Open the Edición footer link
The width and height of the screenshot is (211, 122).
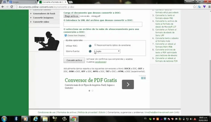102,112
